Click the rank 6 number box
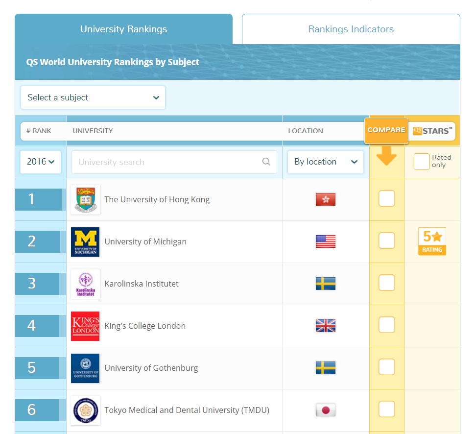The image size is (475, 434). coord(37,410)
